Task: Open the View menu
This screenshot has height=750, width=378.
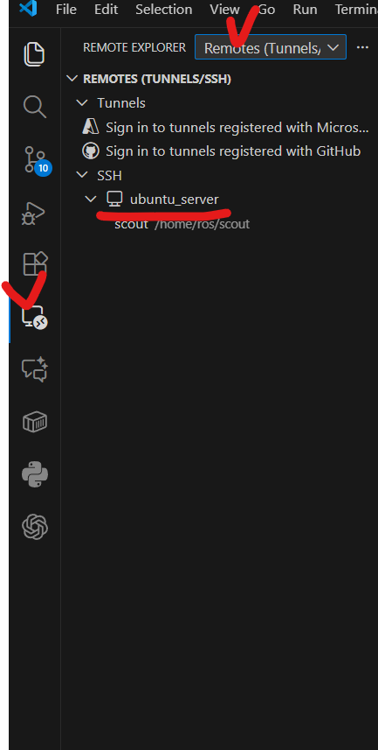Action: click(x=224, y=9)
